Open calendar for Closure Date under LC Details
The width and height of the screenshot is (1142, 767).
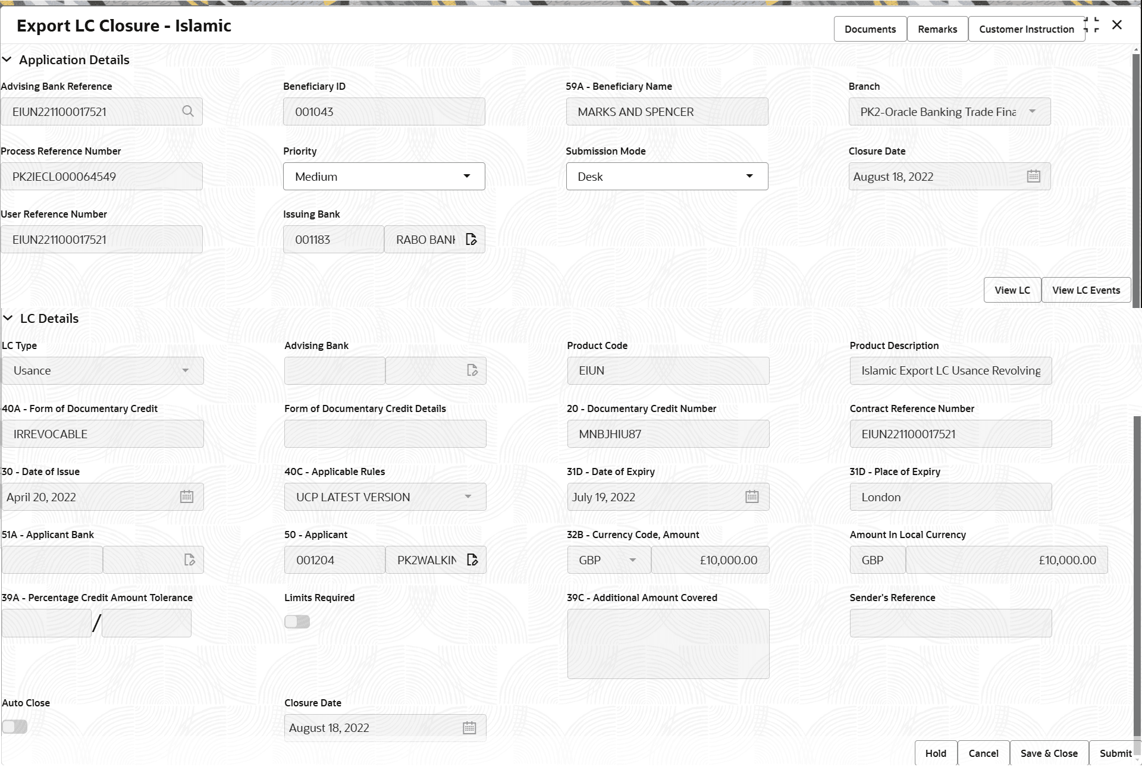(x=469, y=727)
